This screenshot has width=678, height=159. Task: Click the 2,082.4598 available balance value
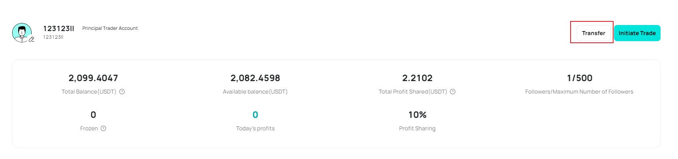(255, 78)
